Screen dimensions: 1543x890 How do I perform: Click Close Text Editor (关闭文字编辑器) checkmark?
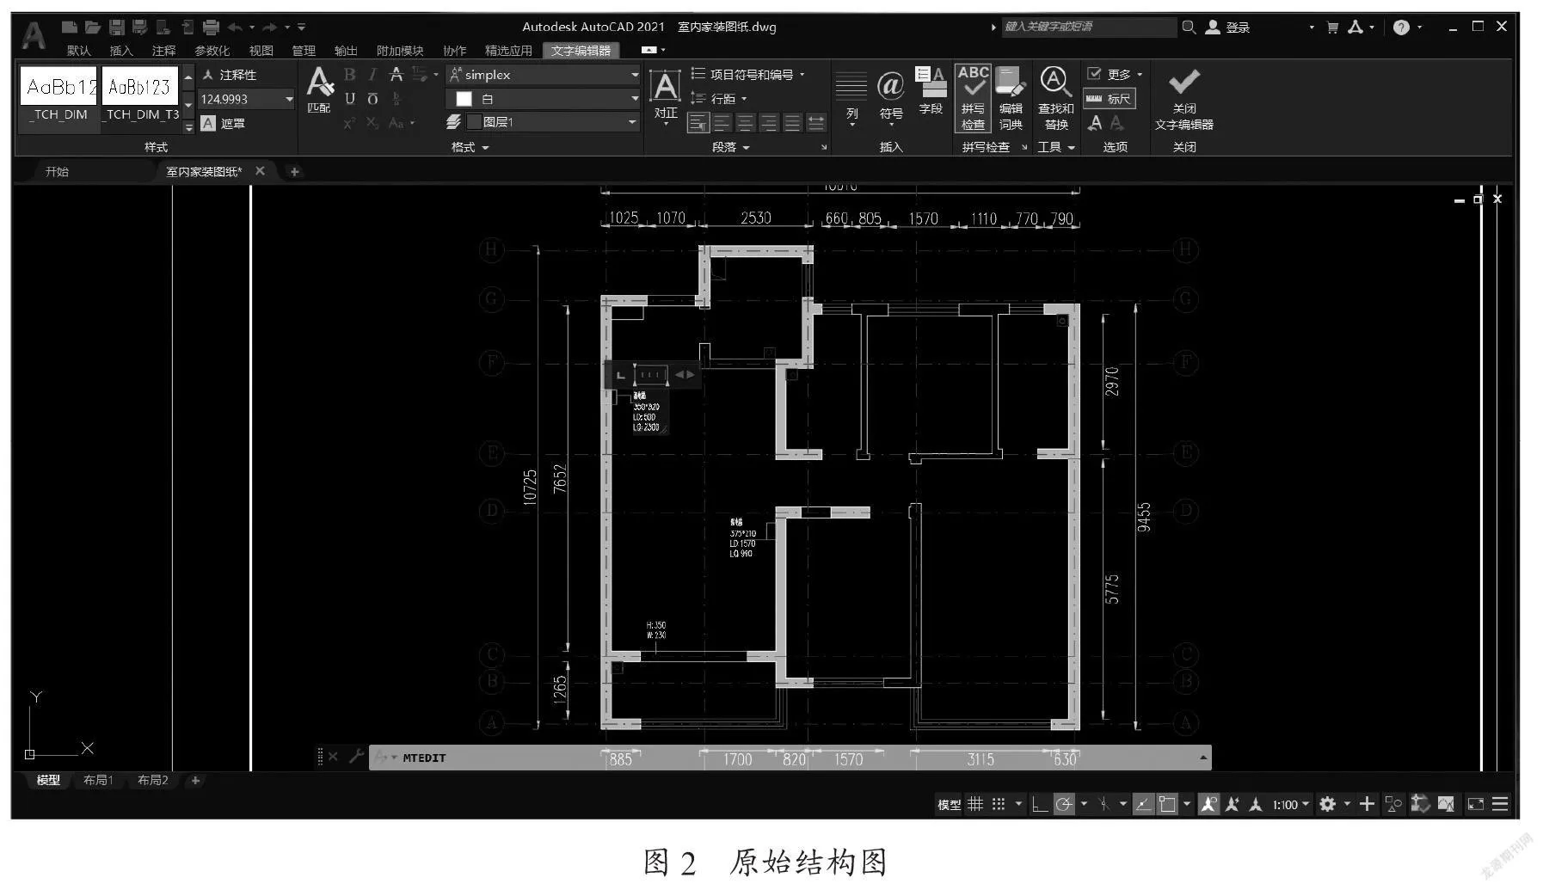coord(1184,98)
